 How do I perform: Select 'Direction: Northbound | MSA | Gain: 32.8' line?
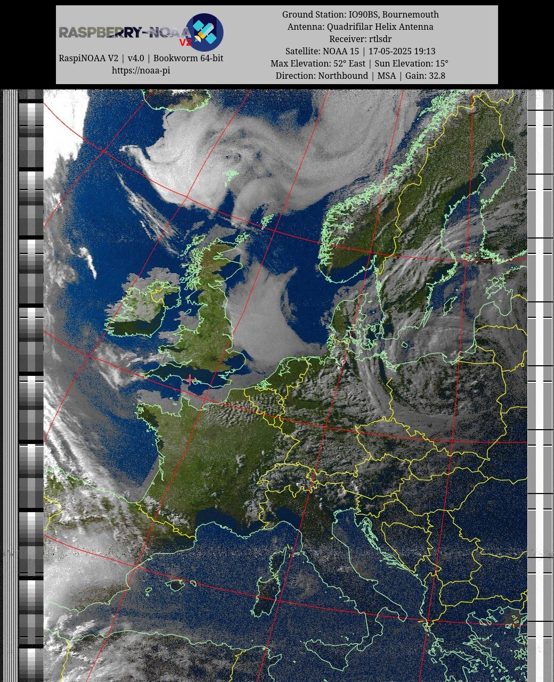tap(360, 76)
